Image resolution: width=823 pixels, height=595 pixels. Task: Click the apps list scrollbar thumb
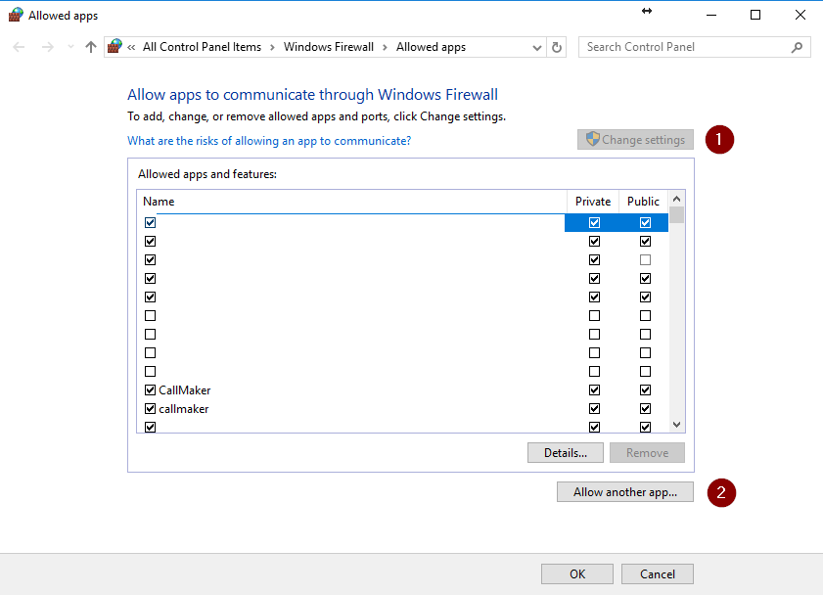coord(676,215)
